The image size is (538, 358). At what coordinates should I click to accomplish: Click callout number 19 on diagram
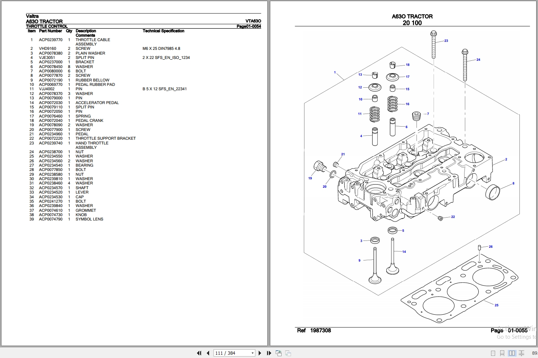point(310,178)
